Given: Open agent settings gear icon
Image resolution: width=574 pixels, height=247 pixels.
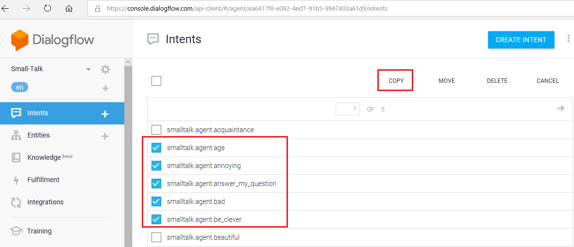Looking at the screenshot, I should point(105,69).
